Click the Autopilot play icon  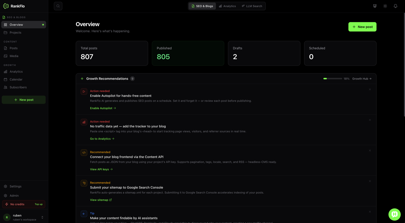click(84, 91)
